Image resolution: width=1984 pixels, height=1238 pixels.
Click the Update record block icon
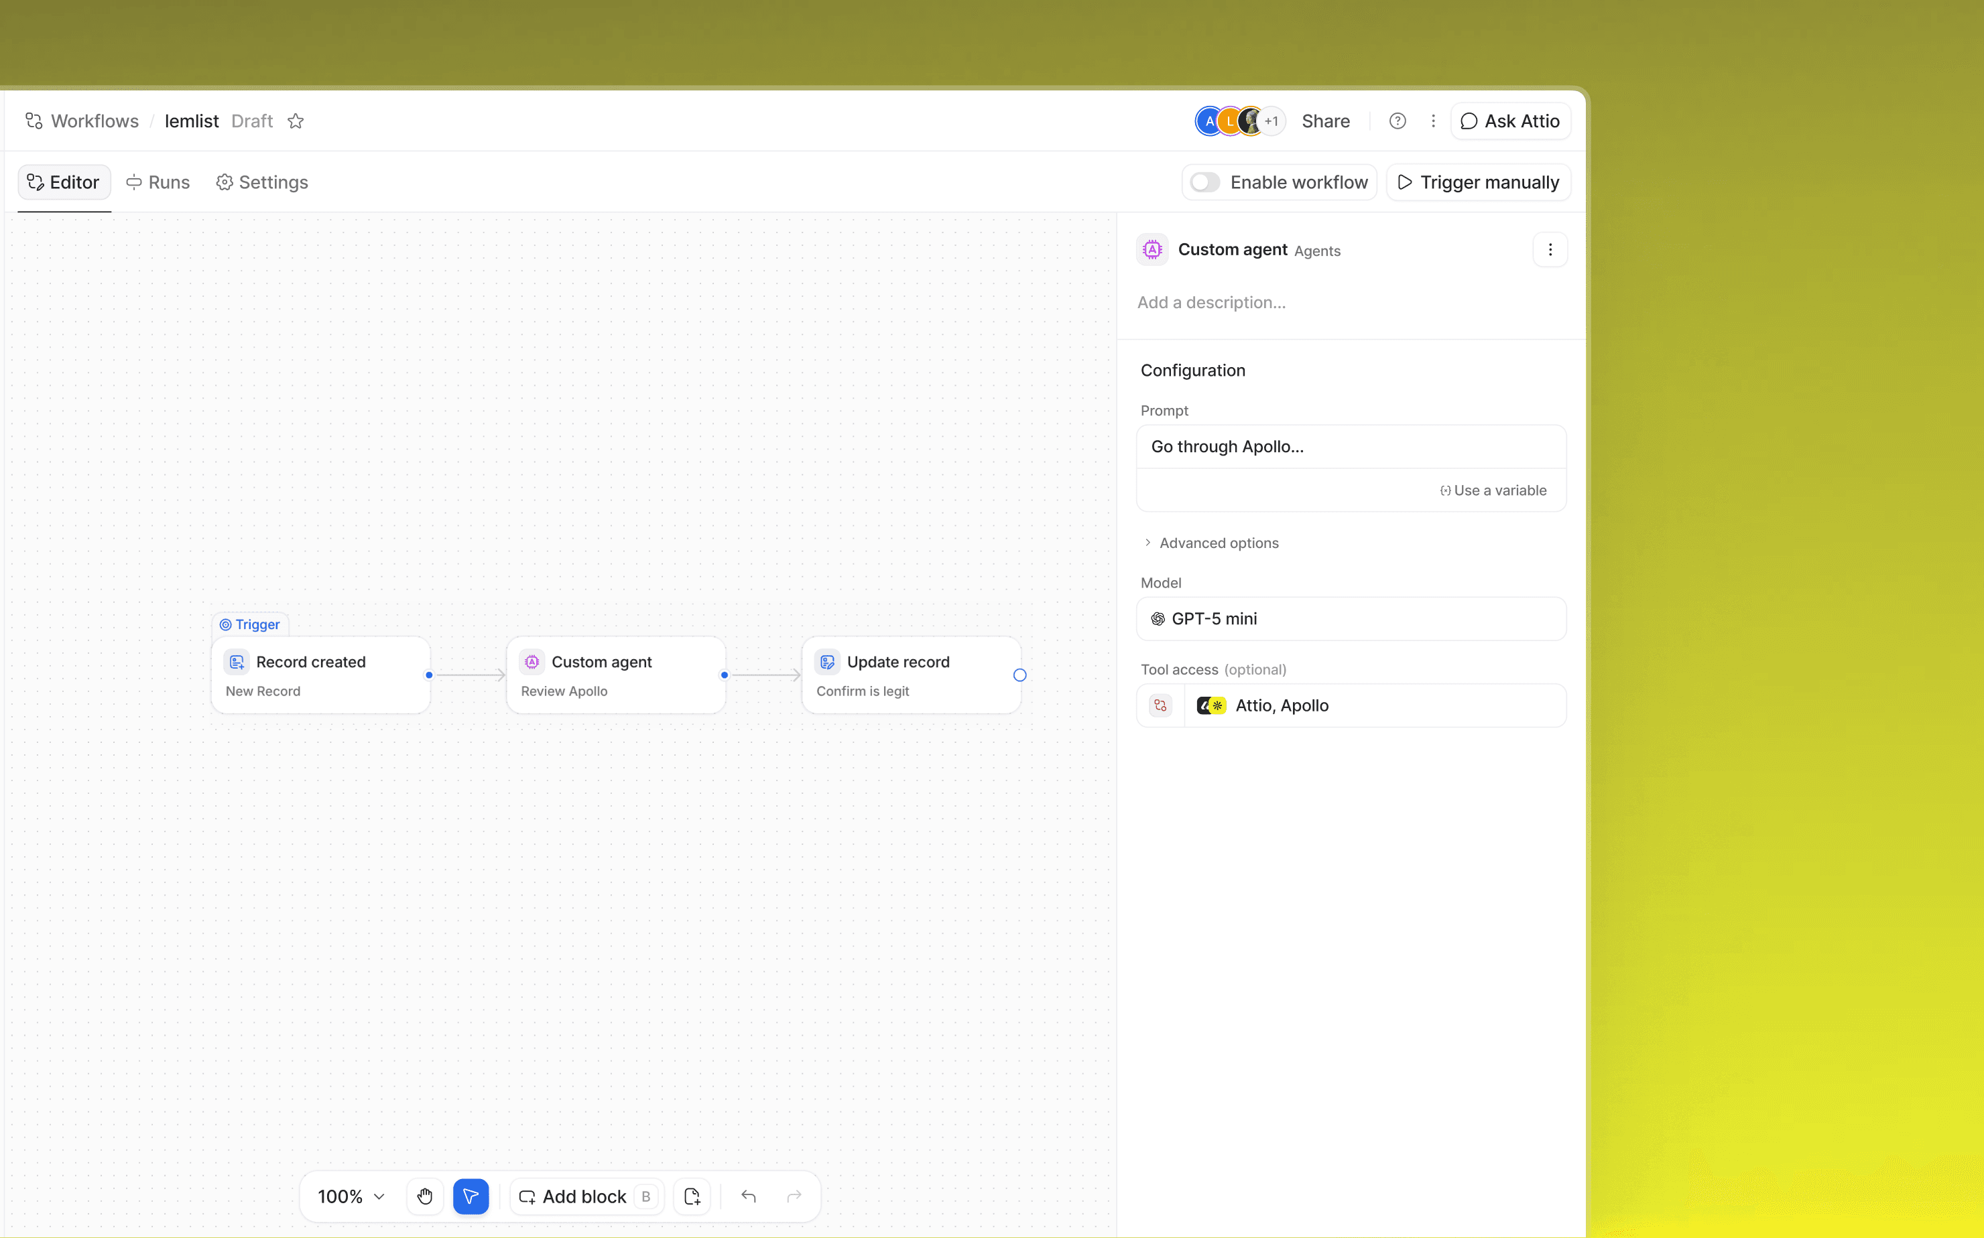pyautogui.click(x=827, y=662)
